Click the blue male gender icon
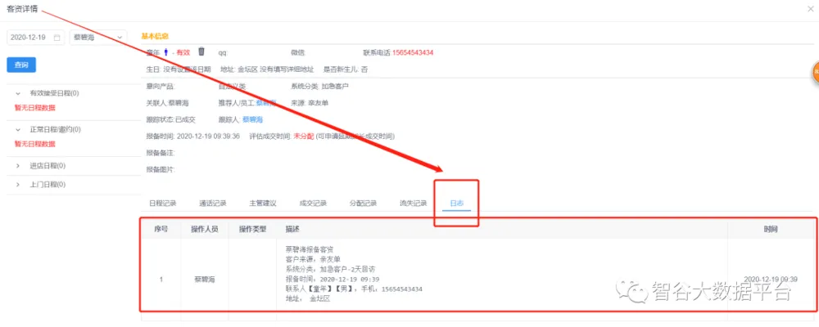Viewport: 819px width, 327px height. click(x=166, y=52)
